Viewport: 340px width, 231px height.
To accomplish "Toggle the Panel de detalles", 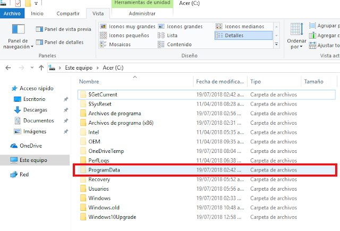I will [59, 42].
